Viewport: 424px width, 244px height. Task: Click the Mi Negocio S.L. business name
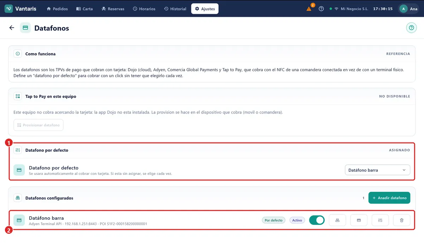[354, 9]
